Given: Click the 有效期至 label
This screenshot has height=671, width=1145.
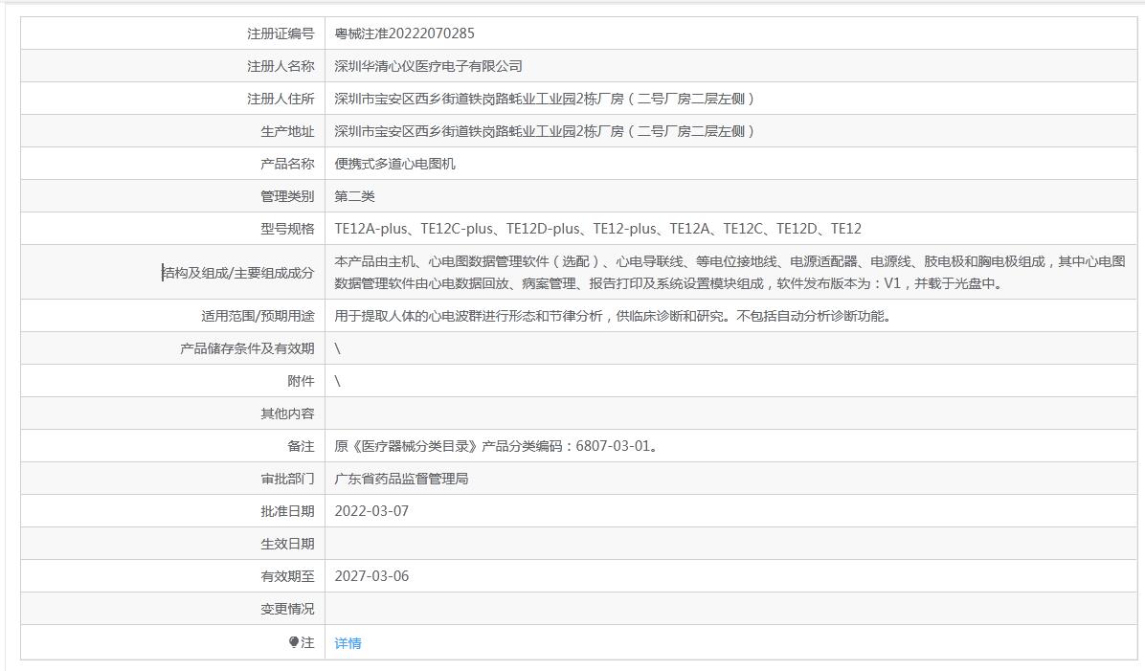Looking at the screenshot, I should tap(287, 576).
